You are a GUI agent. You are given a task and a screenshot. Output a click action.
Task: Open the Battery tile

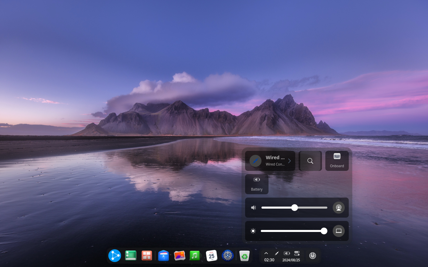click(x=257, y=184)
